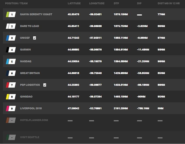Image resolution: width=185 pixels, height=144 pixels.
Task: Click Sanya Serenity Coast's DTF value
Action: click(x=121, y=14)
